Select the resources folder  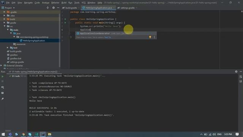click(x=19, y=44)
